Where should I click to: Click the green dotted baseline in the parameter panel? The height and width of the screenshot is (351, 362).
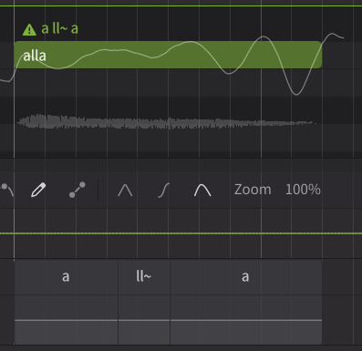coord(181,233)
